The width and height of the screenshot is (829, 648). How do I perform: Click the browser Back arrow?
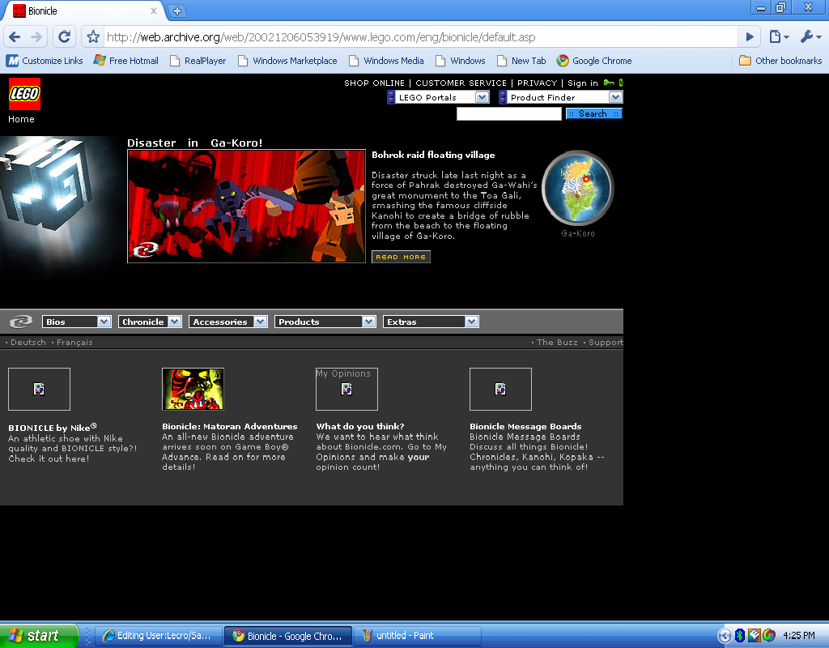tap(14, 36)
